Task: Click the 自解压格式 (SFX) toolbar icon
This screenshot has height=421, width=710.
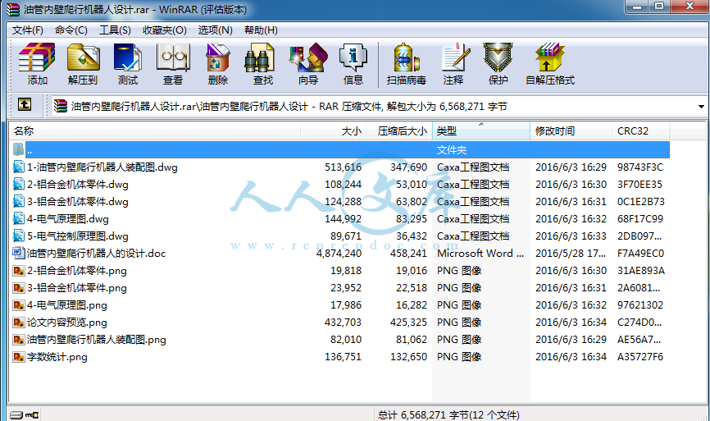Action: coord(549,57)
